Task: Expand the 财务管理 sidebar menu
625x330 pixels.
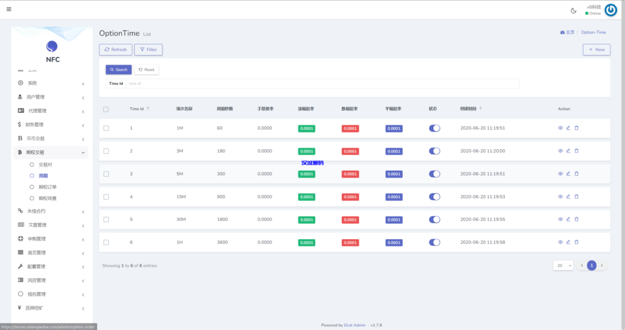Action: [50, 124]
